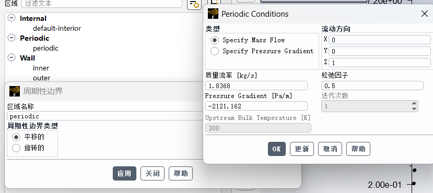
Task: Select Specify Pressure Gradient radio option
Action: [x=215, y=51]
